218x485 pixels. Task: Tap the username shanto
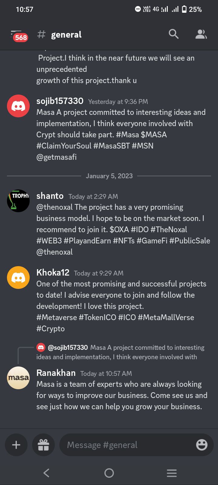tap(50, 196)
